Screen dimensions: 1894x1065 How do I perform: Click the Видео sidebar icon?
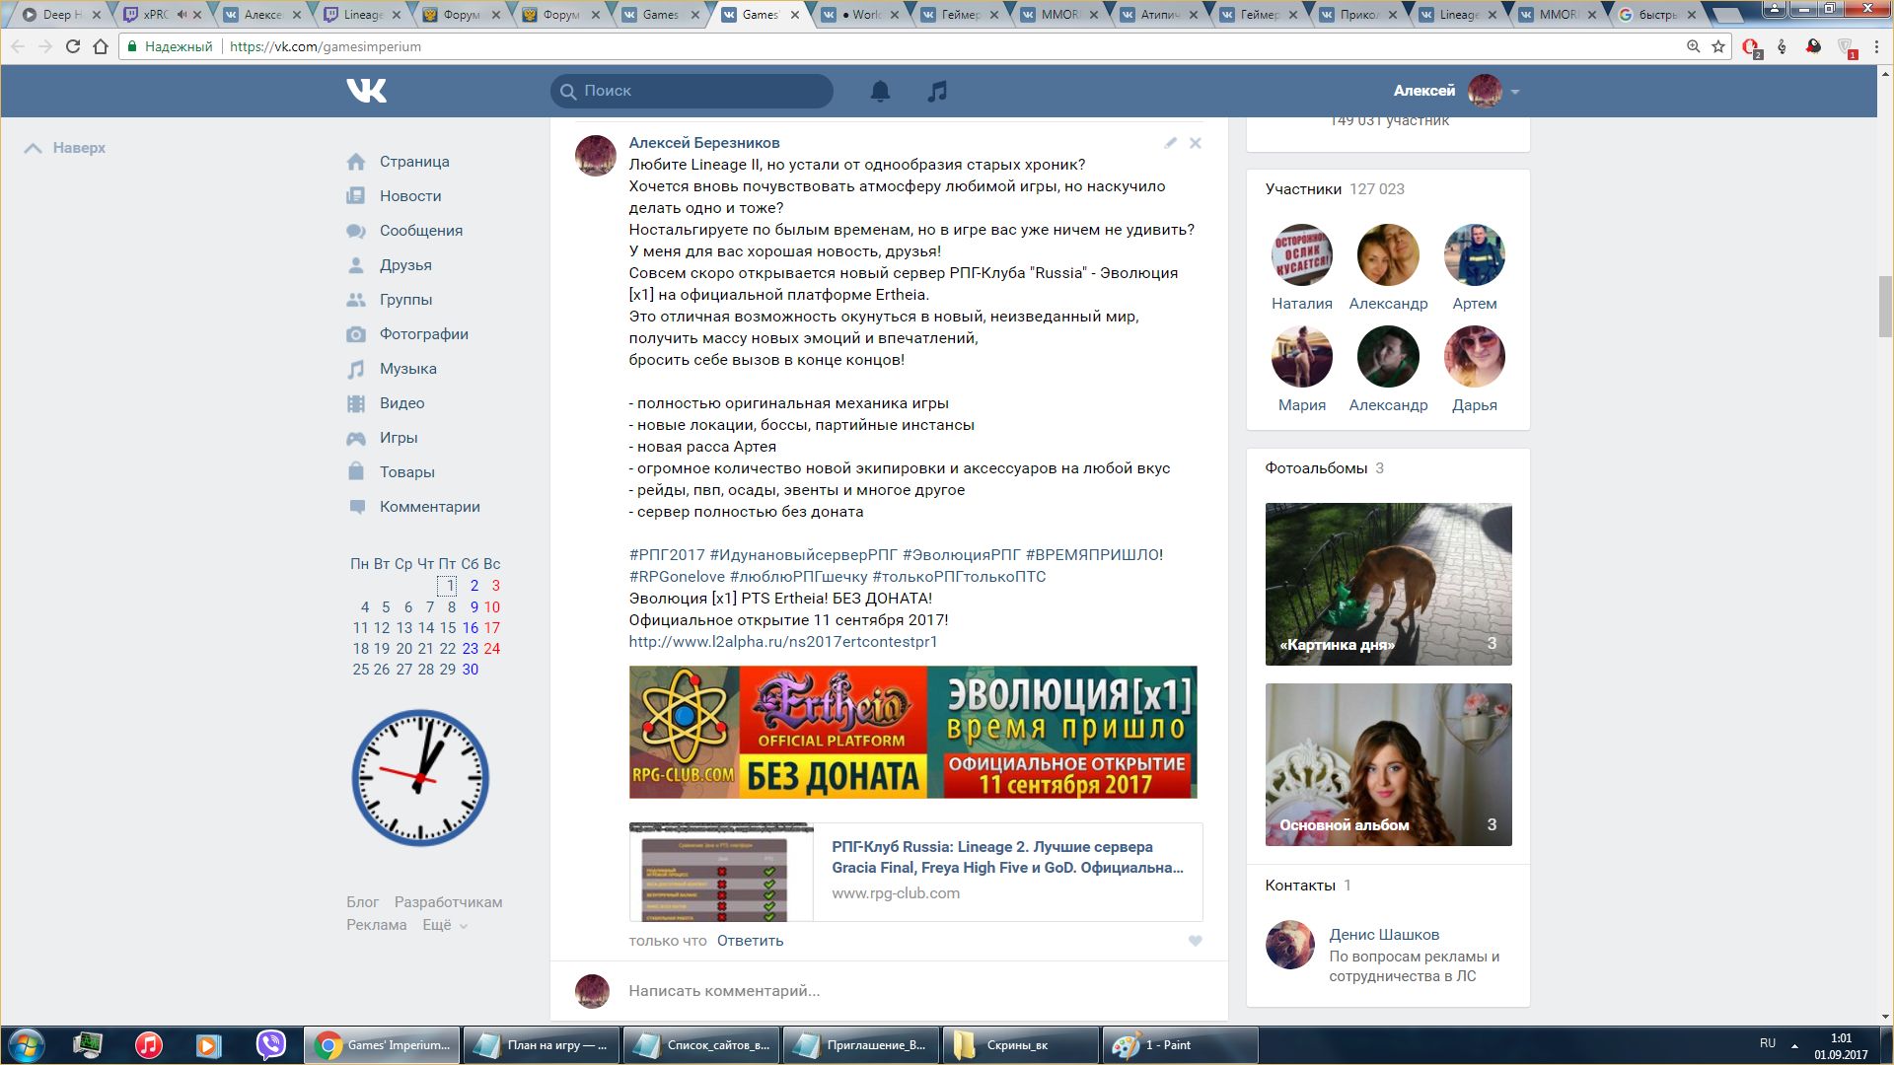click(x=356, y=403)
